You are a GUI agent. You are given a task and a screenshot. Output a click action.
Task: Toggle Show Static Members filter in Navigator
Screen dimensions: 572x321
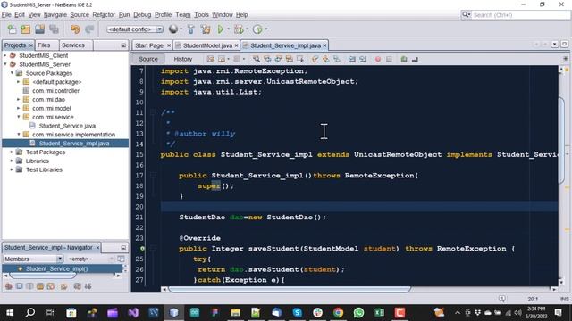(x=29, y=286)
